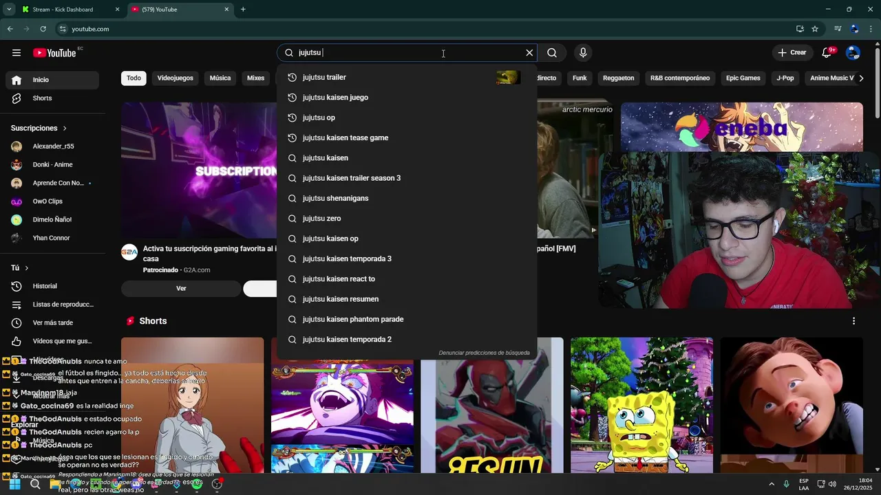Go to the YouTube logo home link
Viewport: 881px width, 495px height.
tap(54, 53)
